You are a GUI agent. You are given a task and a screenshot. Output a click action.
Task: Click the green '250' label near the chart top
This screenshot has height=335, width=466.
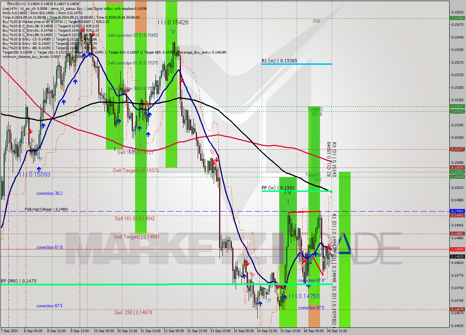click(x=316, y=21)
